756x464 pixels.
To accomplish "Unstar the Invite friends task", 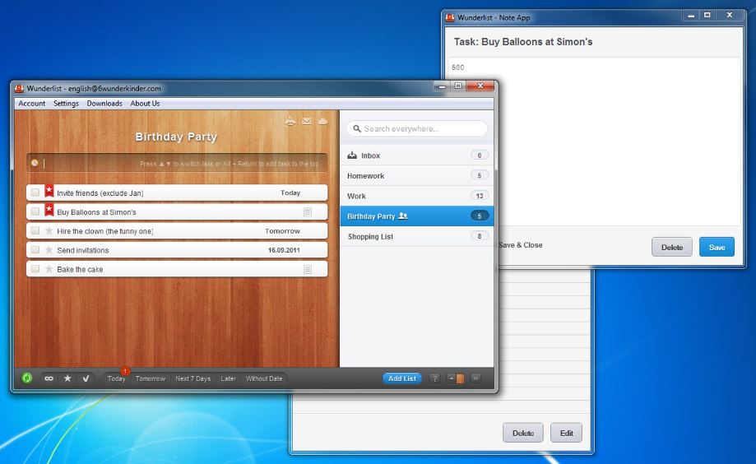I will (x=49, y=191).
